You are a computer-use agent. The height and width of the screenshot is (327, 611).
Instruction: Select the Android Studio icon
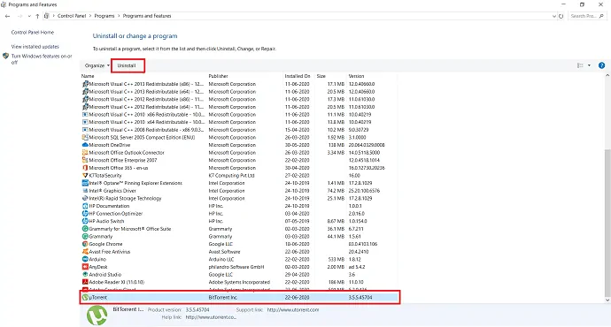(x=85, y=275)
